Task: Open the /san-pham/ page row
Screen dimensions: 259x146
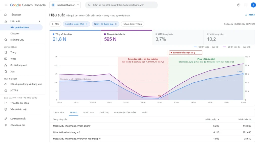Action: pos(152,126)
